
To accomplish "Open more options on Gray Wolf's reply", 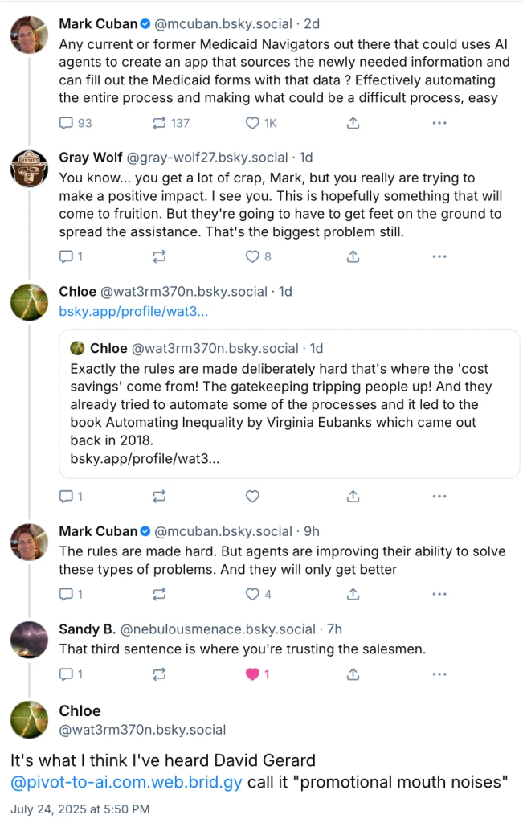I will pos(439,256).
